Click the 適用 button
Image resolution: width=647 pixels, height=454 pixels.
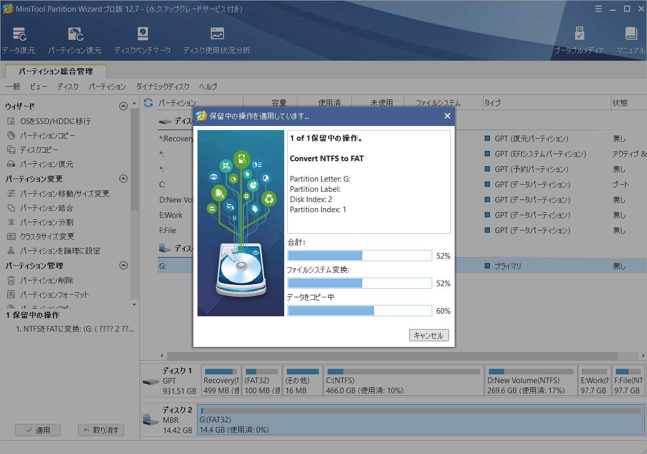38,430
